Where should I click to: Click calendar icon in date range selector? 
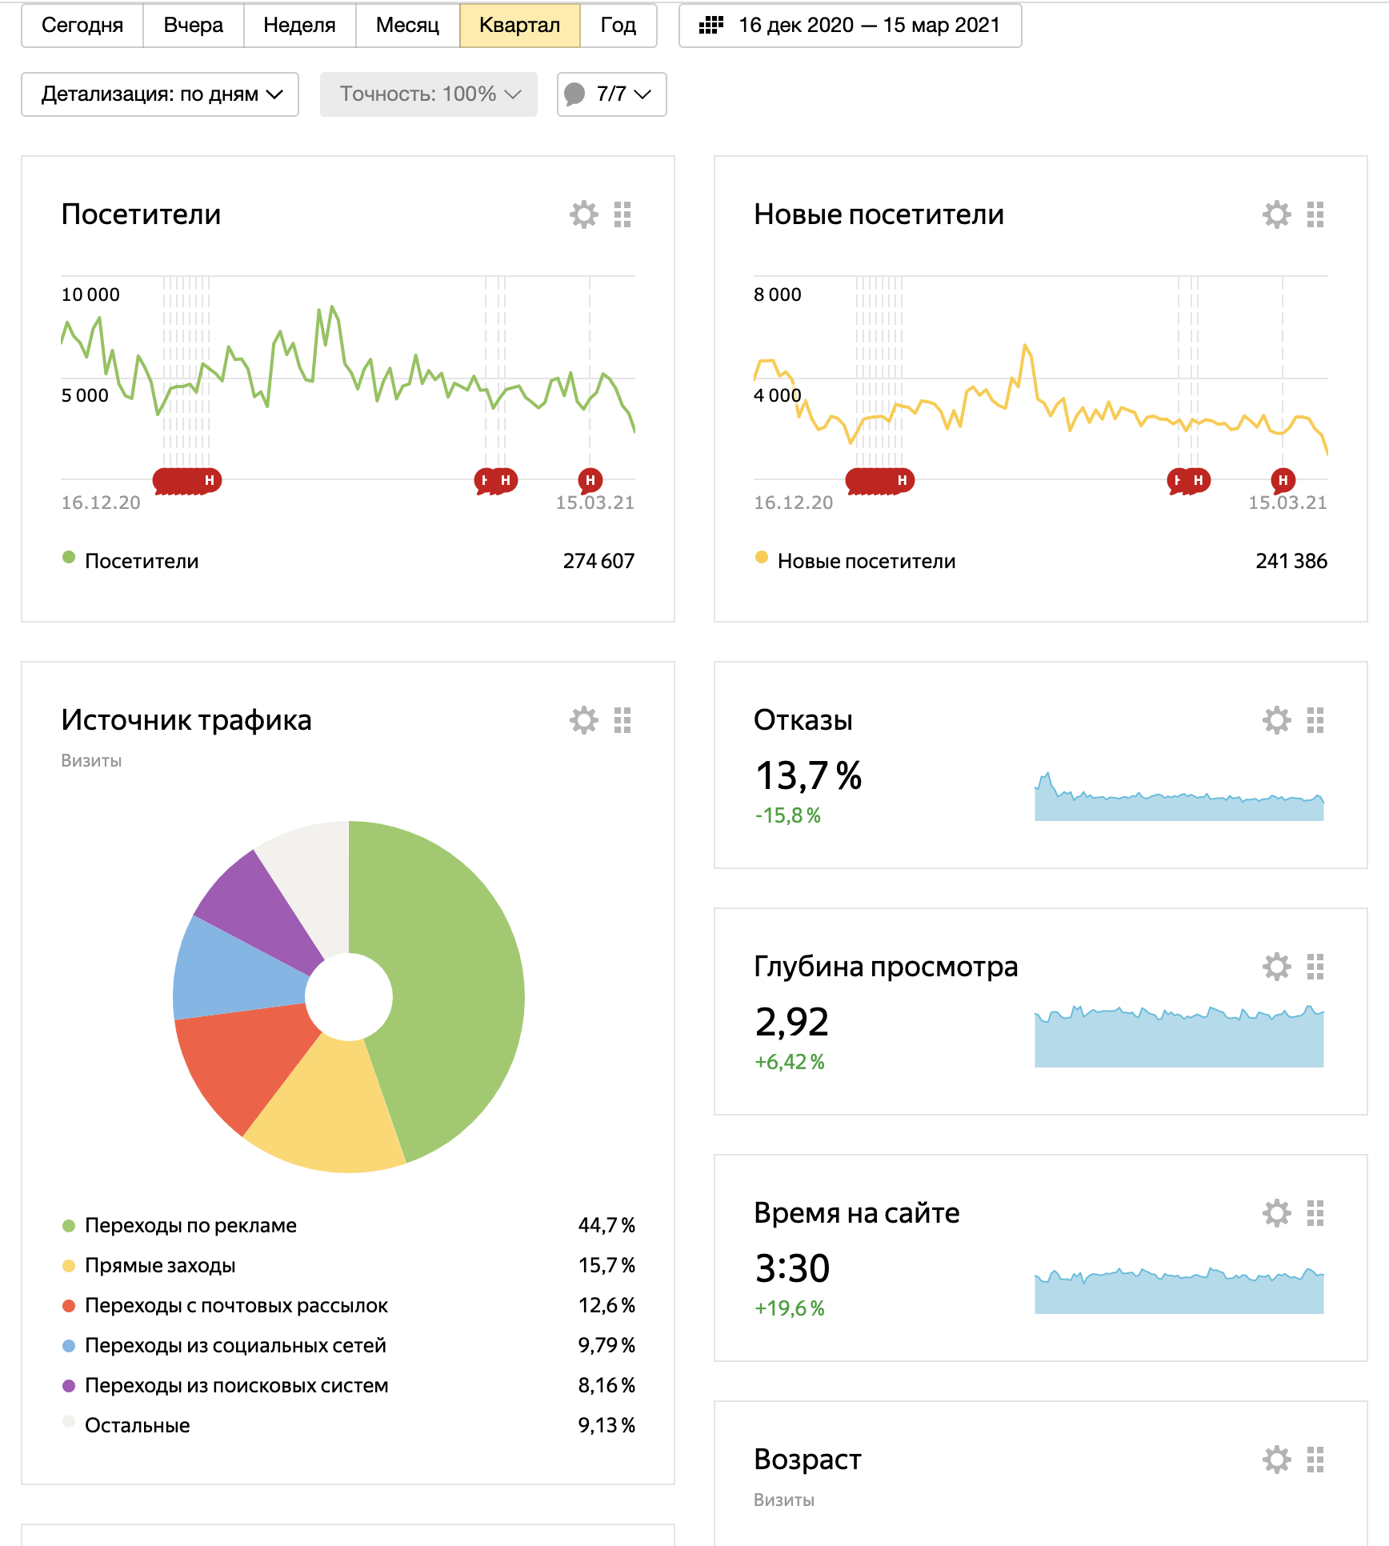click(711, 25)
